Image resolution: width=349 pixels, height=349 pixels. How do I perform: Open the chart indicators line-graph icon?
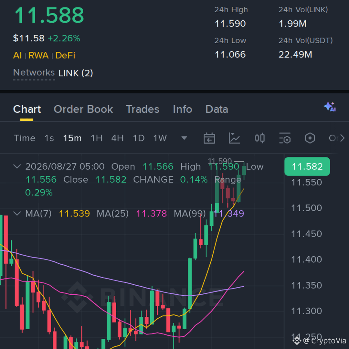tap(234, 138)
